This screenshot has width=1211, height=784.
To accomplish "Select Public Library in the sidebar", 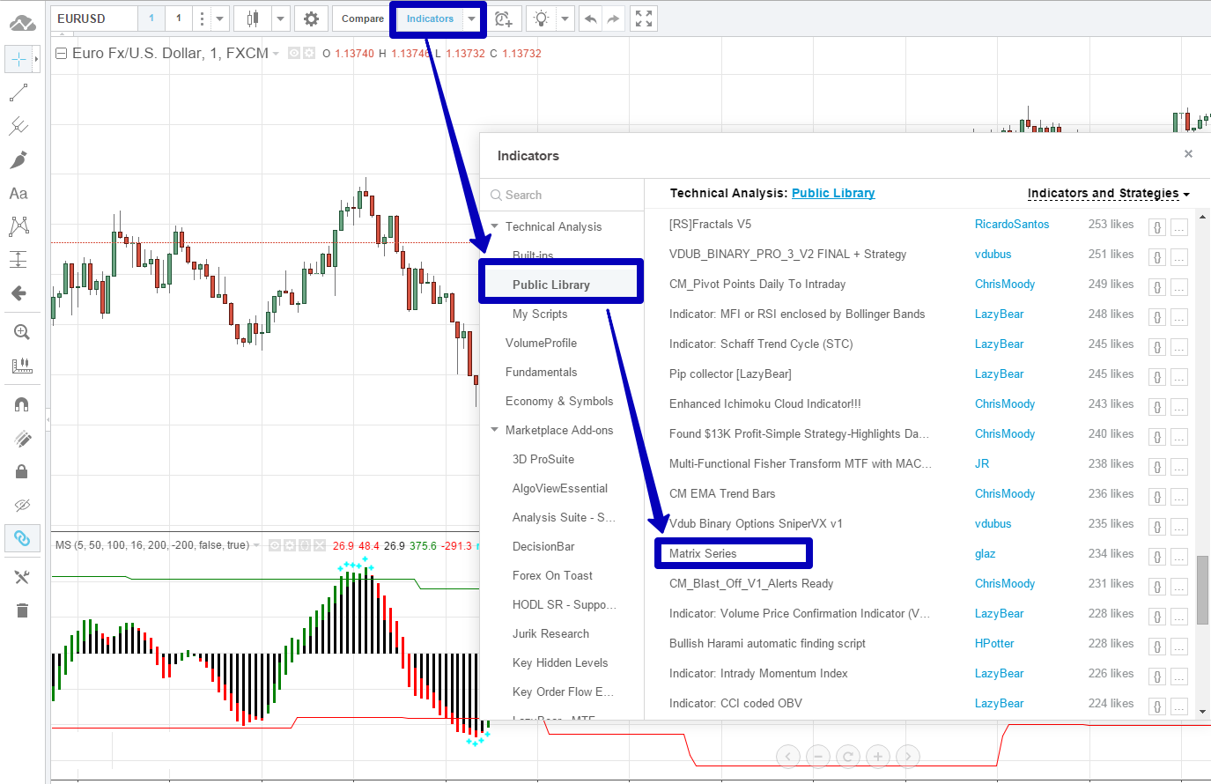I will pyautogui.click(x=551, y=285).
